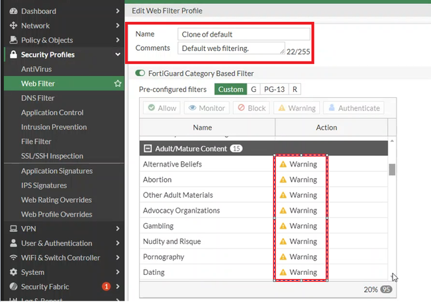The image size is (431, 302).
Task: Click warning icon for Gambling row
Action: pos(283,226)
